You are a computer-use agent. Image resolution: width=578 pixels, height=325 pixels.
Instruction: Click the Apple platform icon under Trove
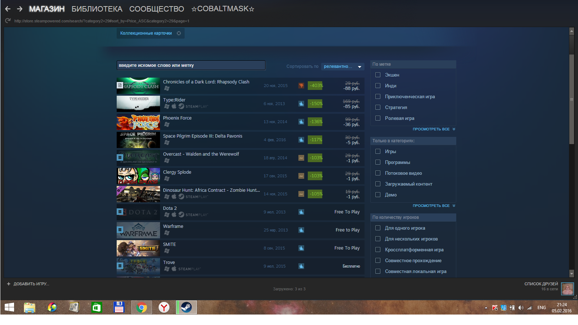(x=174, y=269)
